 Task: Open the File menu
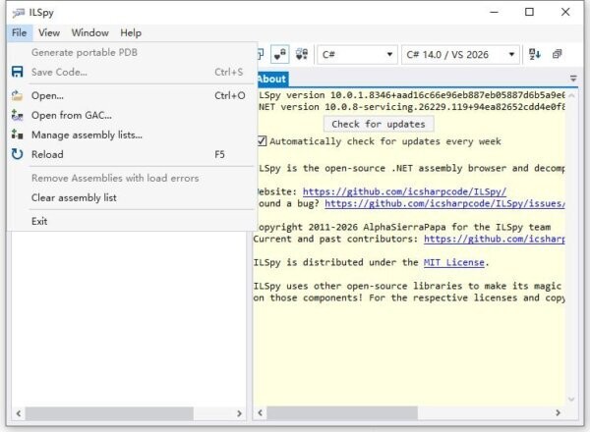[20, 33]
